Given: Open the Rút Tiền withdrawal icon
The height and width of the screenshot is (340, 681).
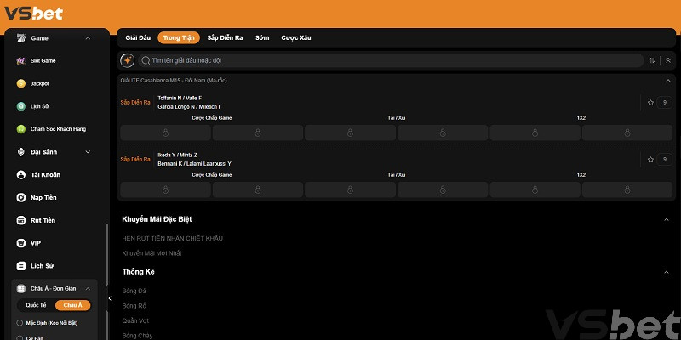Looking at the screenshot, I should point(20,220).
